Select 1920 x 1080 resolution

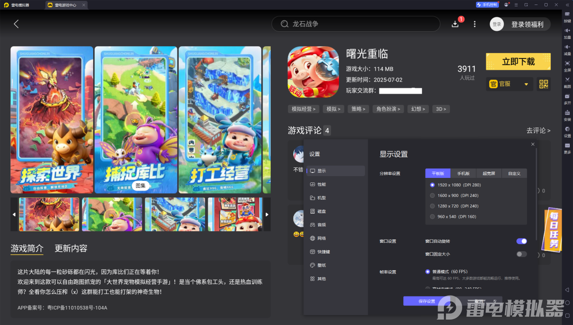pyautogui.click(x=455, y=185)
